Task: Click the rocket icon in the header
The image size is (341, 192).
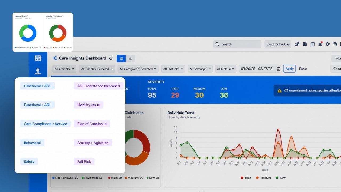Action: click(297, 44)
